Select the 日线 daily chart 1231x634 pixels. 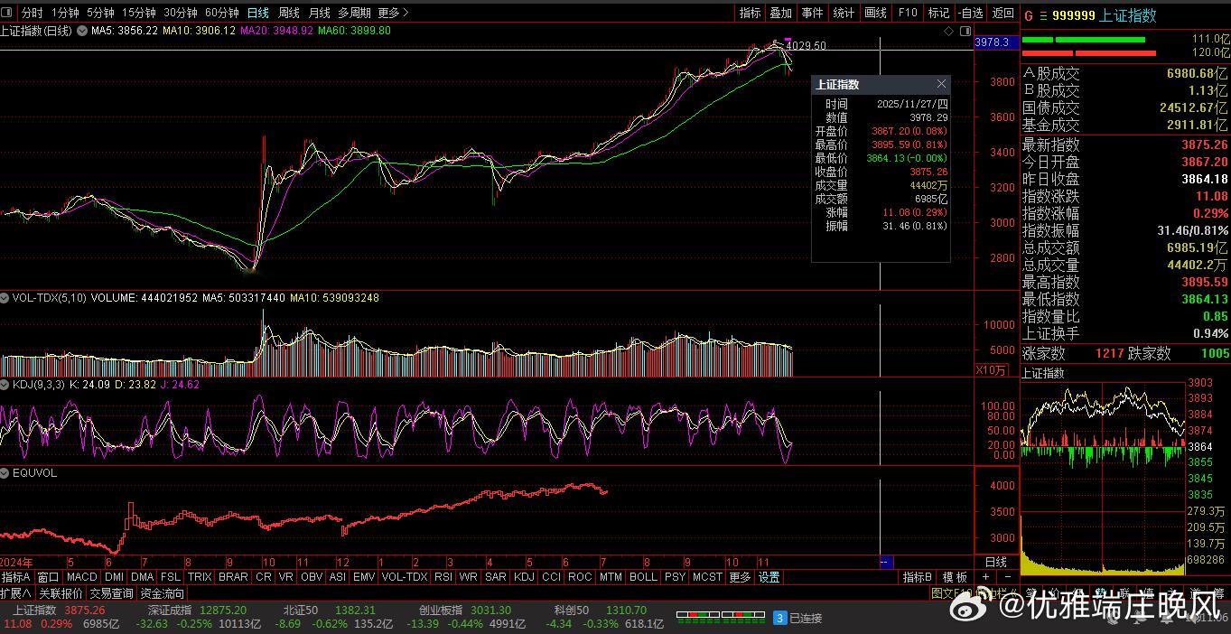coord(258,13)
